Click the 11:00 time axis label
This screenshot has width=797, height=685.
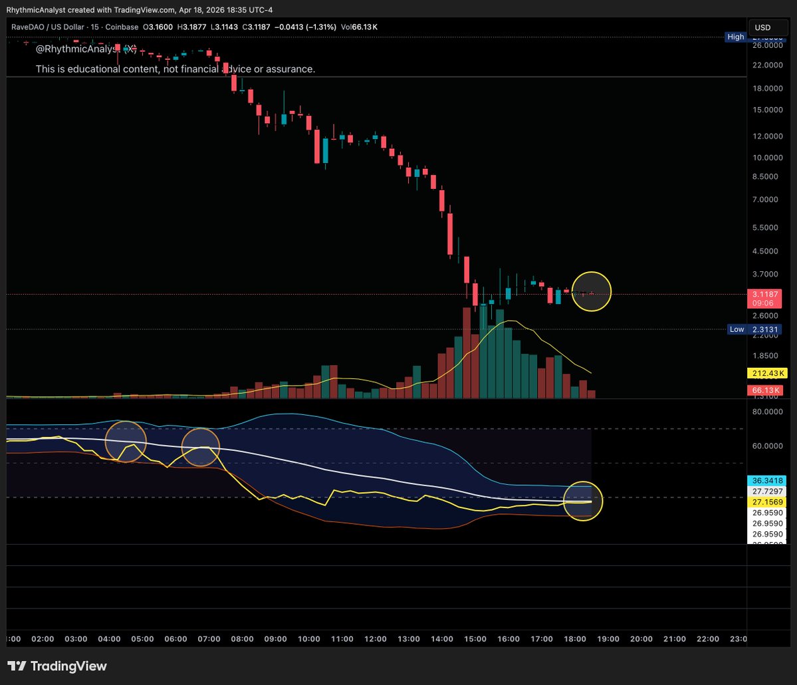click(x=342, y=638)
